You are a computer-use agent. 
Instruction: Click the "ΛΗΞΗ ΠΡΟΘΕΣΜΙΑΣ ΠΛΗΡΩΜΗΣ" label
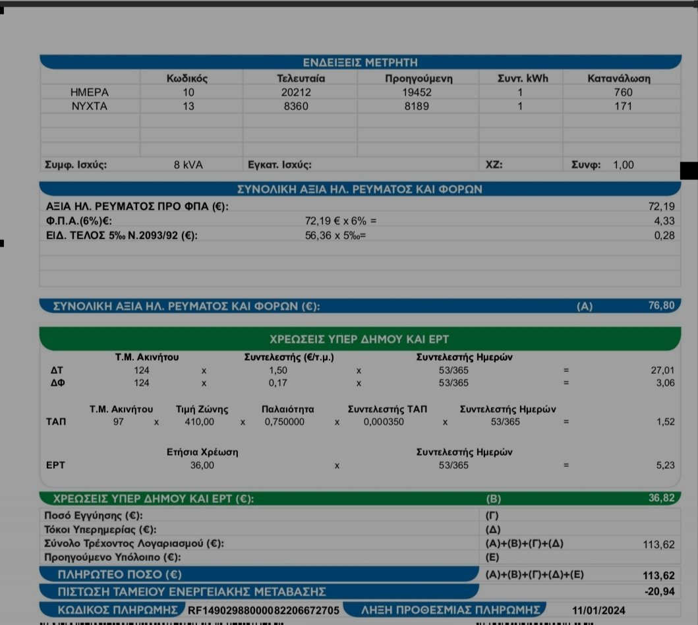tap(450, 609)
